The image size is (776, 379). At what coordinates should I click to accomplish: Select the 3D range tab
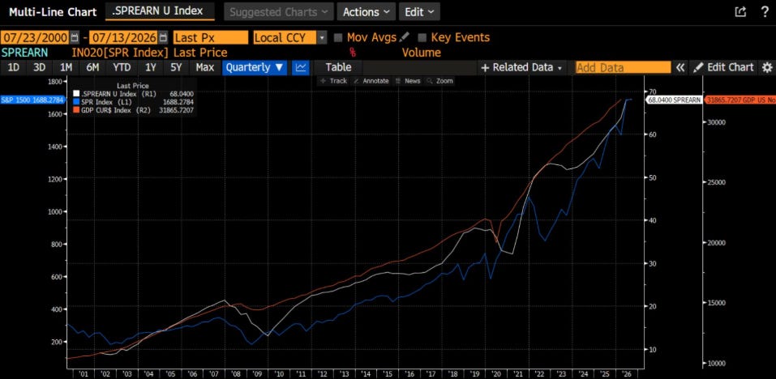[x=40, y=67]
